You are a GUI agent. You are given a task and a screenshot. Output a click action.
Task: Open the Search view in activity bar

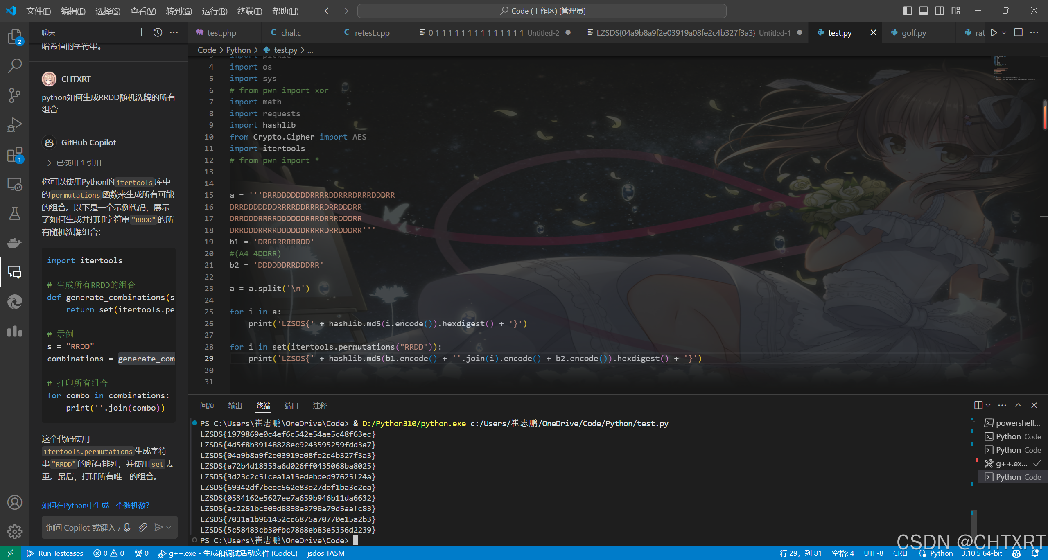(15, 65)
